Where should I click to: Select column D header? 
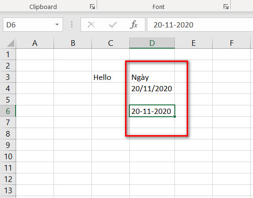click(x=152, y=43)
